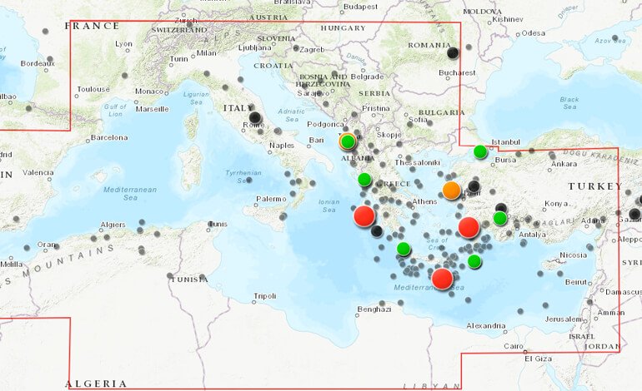Screen dimensions: 642x391
Task: Select the Bucharest label on the map
Action: coord(457,72)
